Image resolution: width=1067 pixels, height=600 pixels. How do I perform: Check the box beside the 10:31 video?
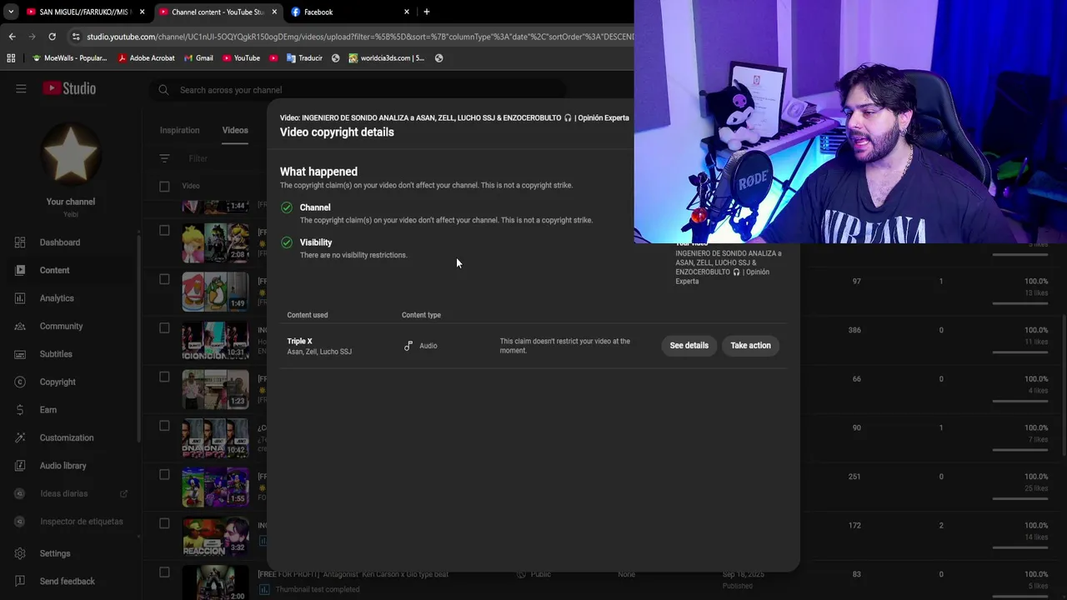[164, 328]
